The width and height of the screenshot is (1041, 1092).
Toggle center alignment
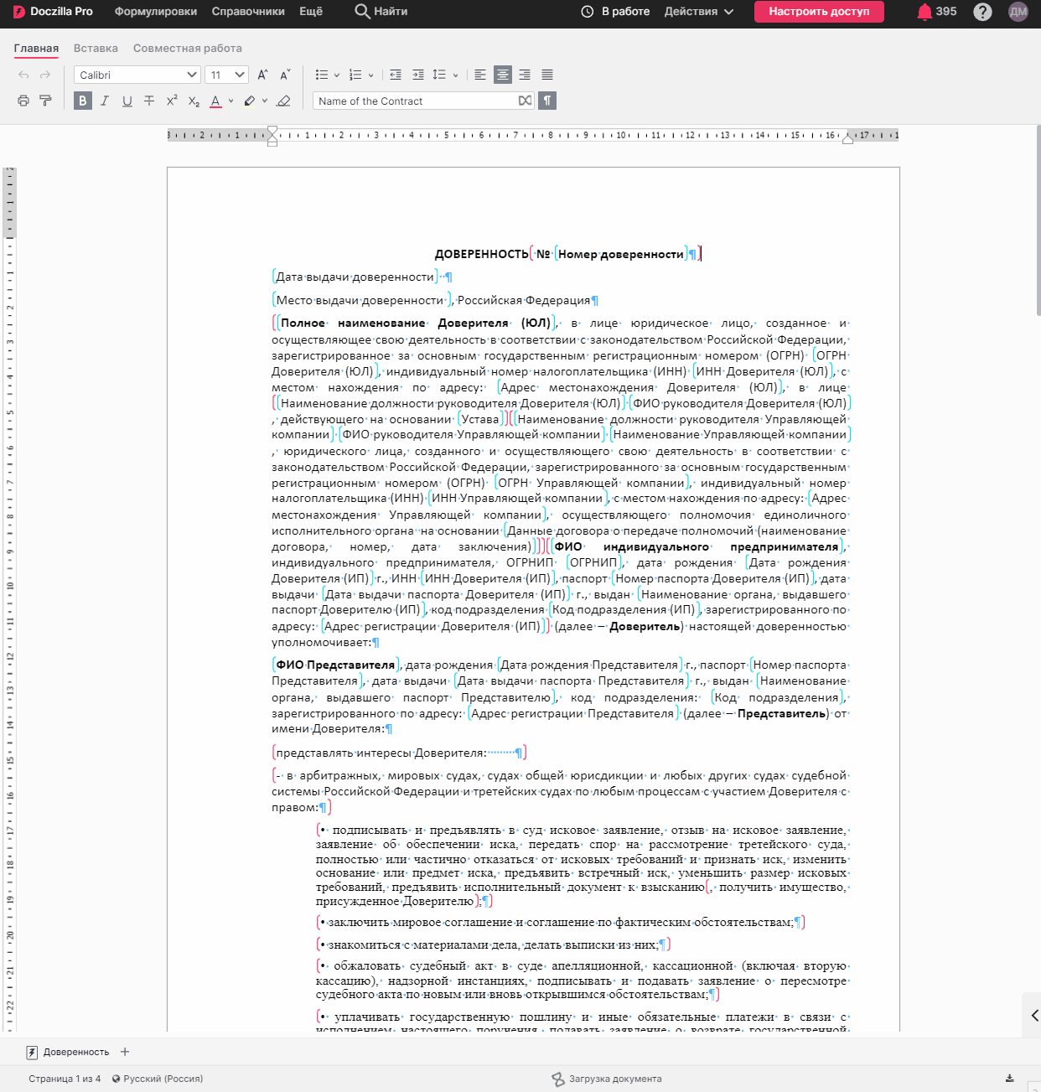point(503,75)
